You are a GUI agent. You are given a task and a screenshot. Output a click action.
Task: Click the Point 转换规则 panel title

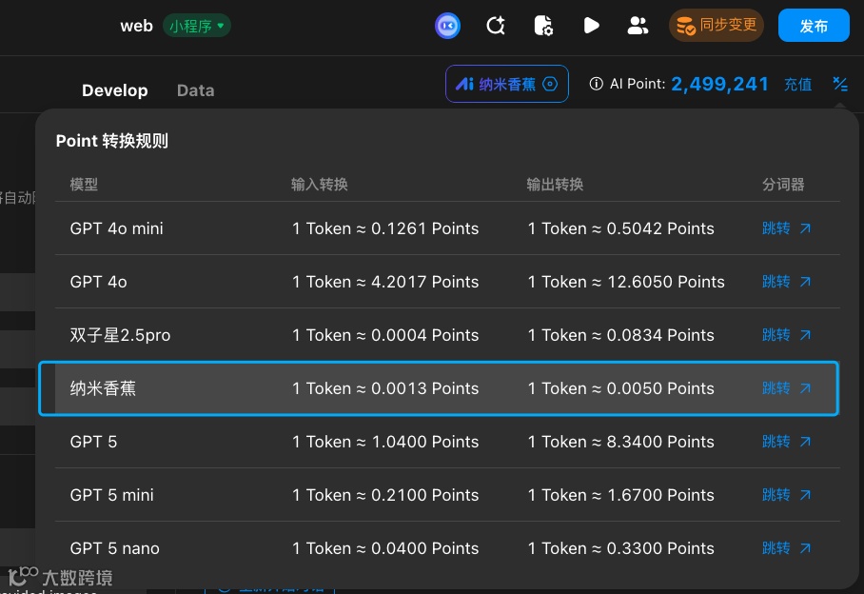[112, 141]
